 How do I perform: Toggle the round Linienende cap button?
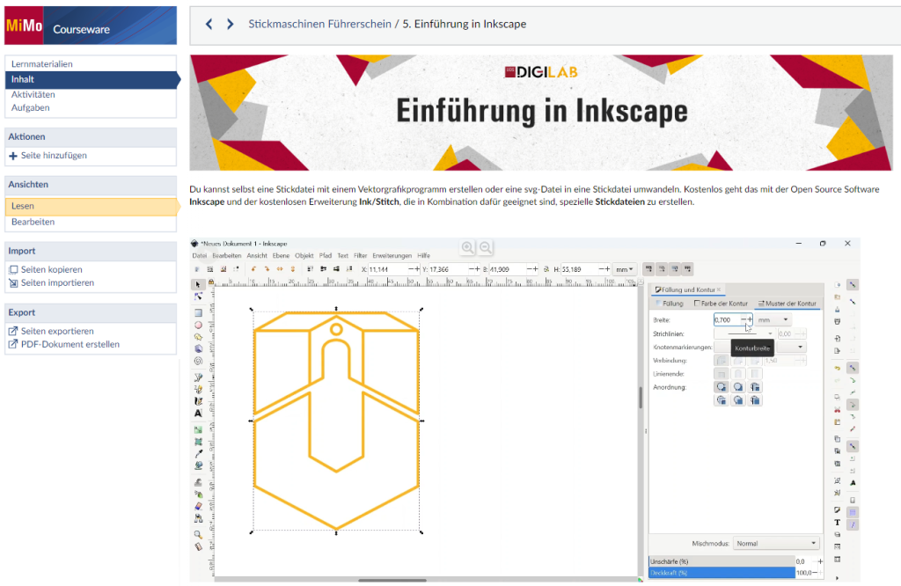[738, 373]
